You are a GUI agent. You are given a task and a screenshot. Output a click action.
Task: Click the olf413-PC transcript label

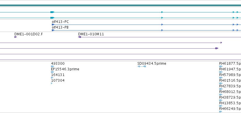(x=60, y=22)
